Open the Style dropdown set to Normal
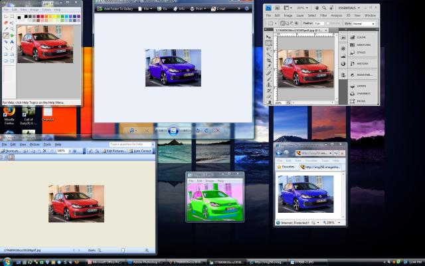Viewport: 425px width, 266px height. pos(363,24)
